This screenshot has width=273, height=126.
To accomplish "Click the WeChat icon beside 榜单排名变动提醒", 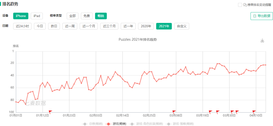I will [x=245, y=5].
